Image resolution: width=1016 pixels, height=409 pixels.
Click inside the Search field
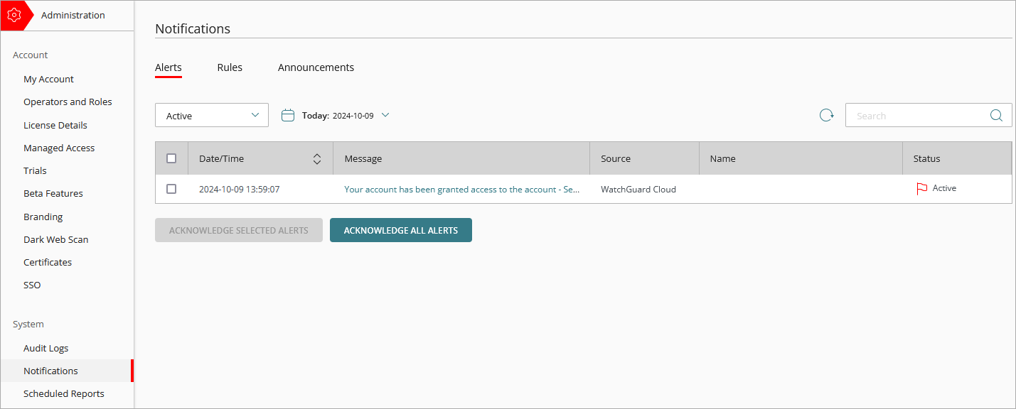(917, 114)
